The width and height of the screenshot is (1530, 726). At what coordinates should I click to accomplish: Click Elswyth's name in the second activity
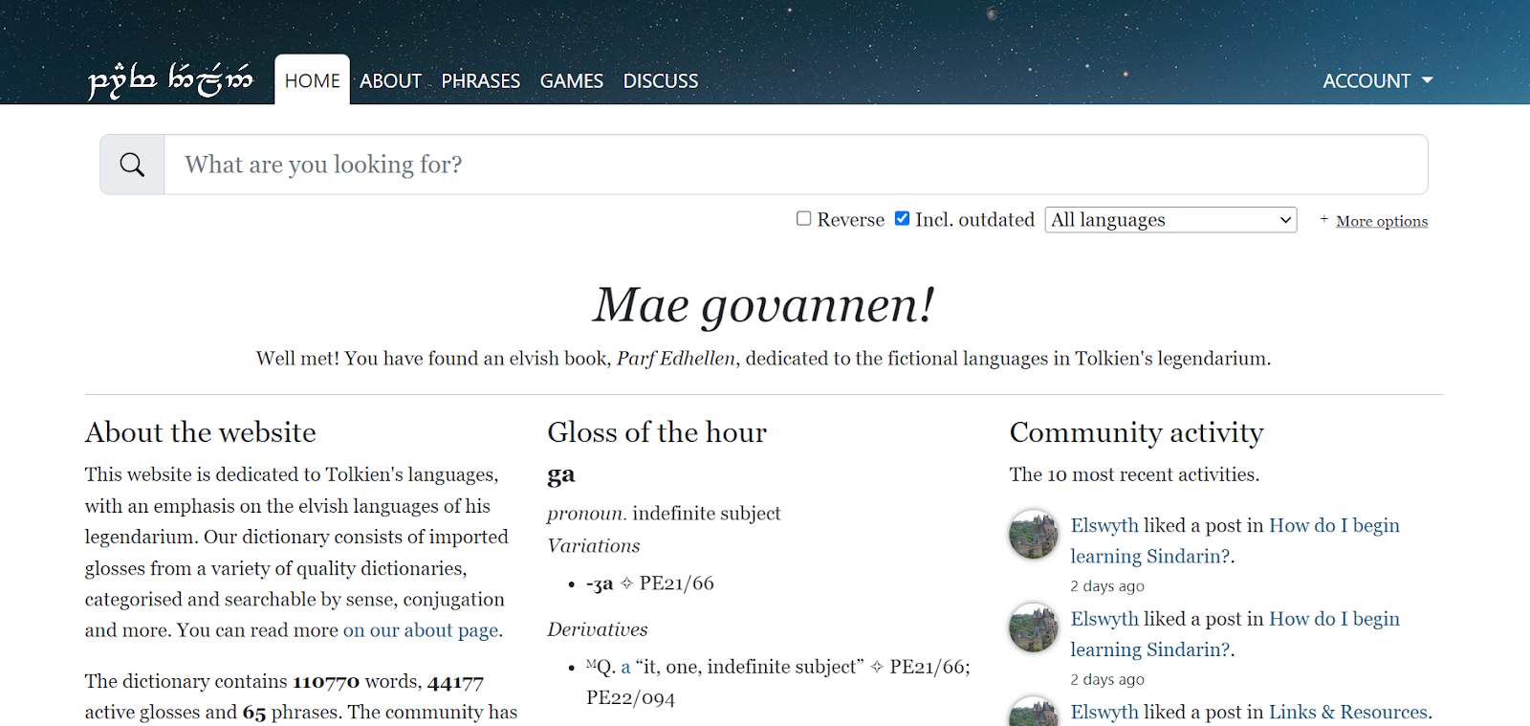click(1104, 619)
